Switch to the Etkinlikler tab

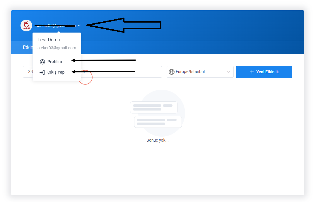click(28, 47)
